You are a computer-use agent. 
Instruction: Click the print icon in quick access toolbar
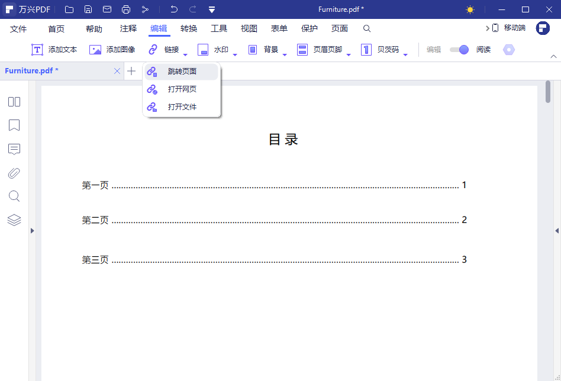pyautogui.click(x=125, y=9)
